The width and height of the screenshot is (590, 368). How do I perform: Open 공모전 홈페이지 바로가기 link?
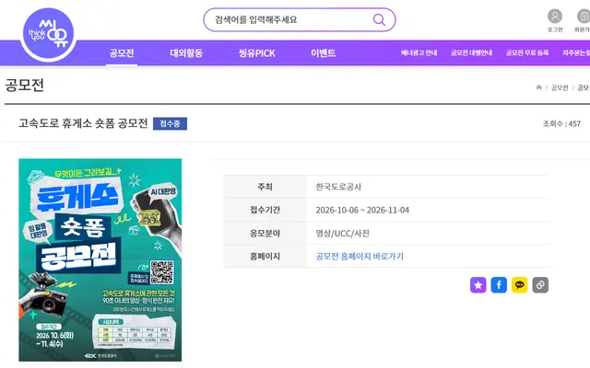click(x=360, y=256)
